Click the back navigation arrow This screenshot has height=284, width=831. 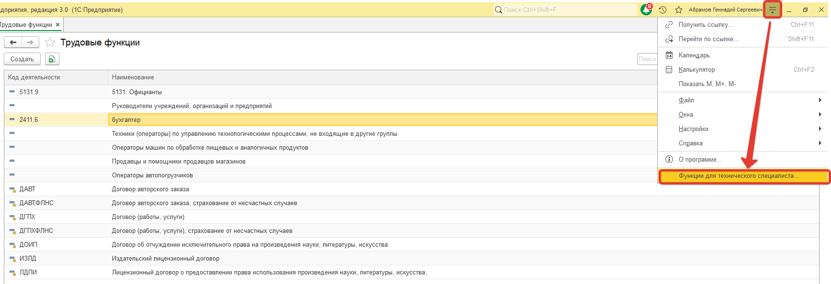(13, 43)
